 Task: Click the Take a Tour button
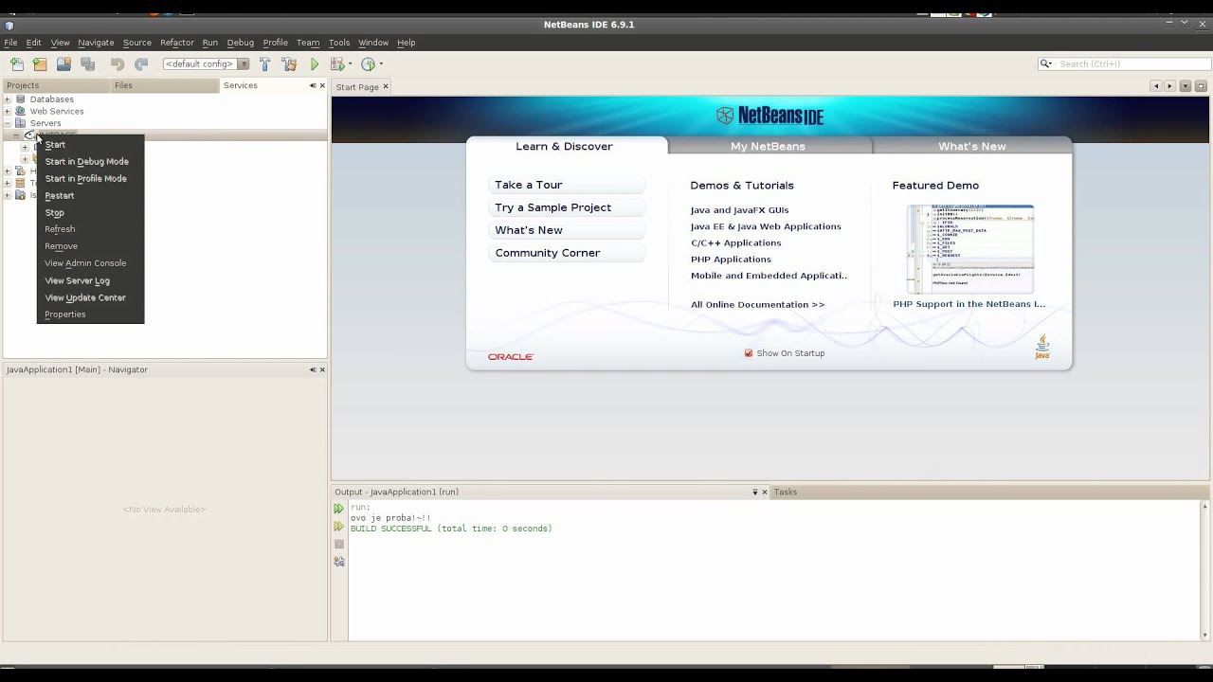(x=567, y=185)
